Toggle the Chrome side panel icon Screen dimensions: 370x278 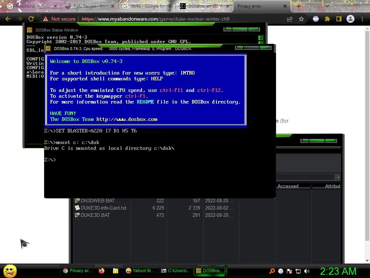click(339, 19)
